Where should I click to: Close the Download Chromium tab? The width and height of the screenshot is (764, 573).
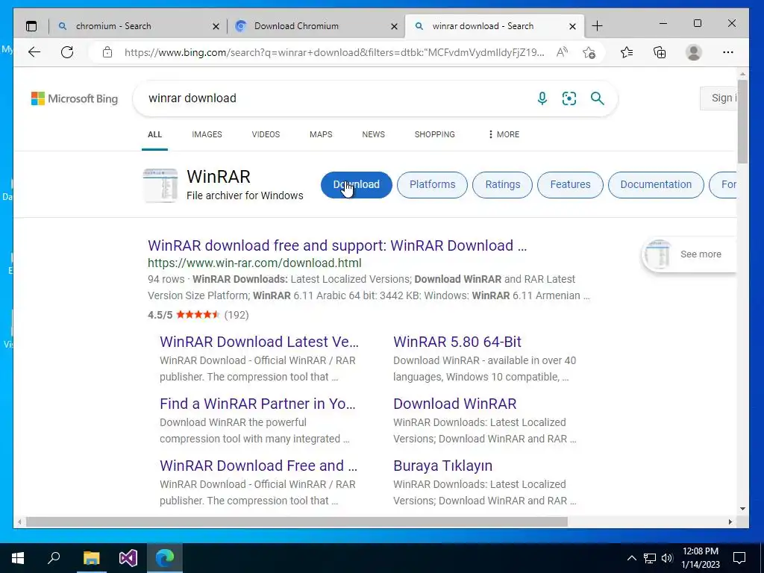coord(394,26)
